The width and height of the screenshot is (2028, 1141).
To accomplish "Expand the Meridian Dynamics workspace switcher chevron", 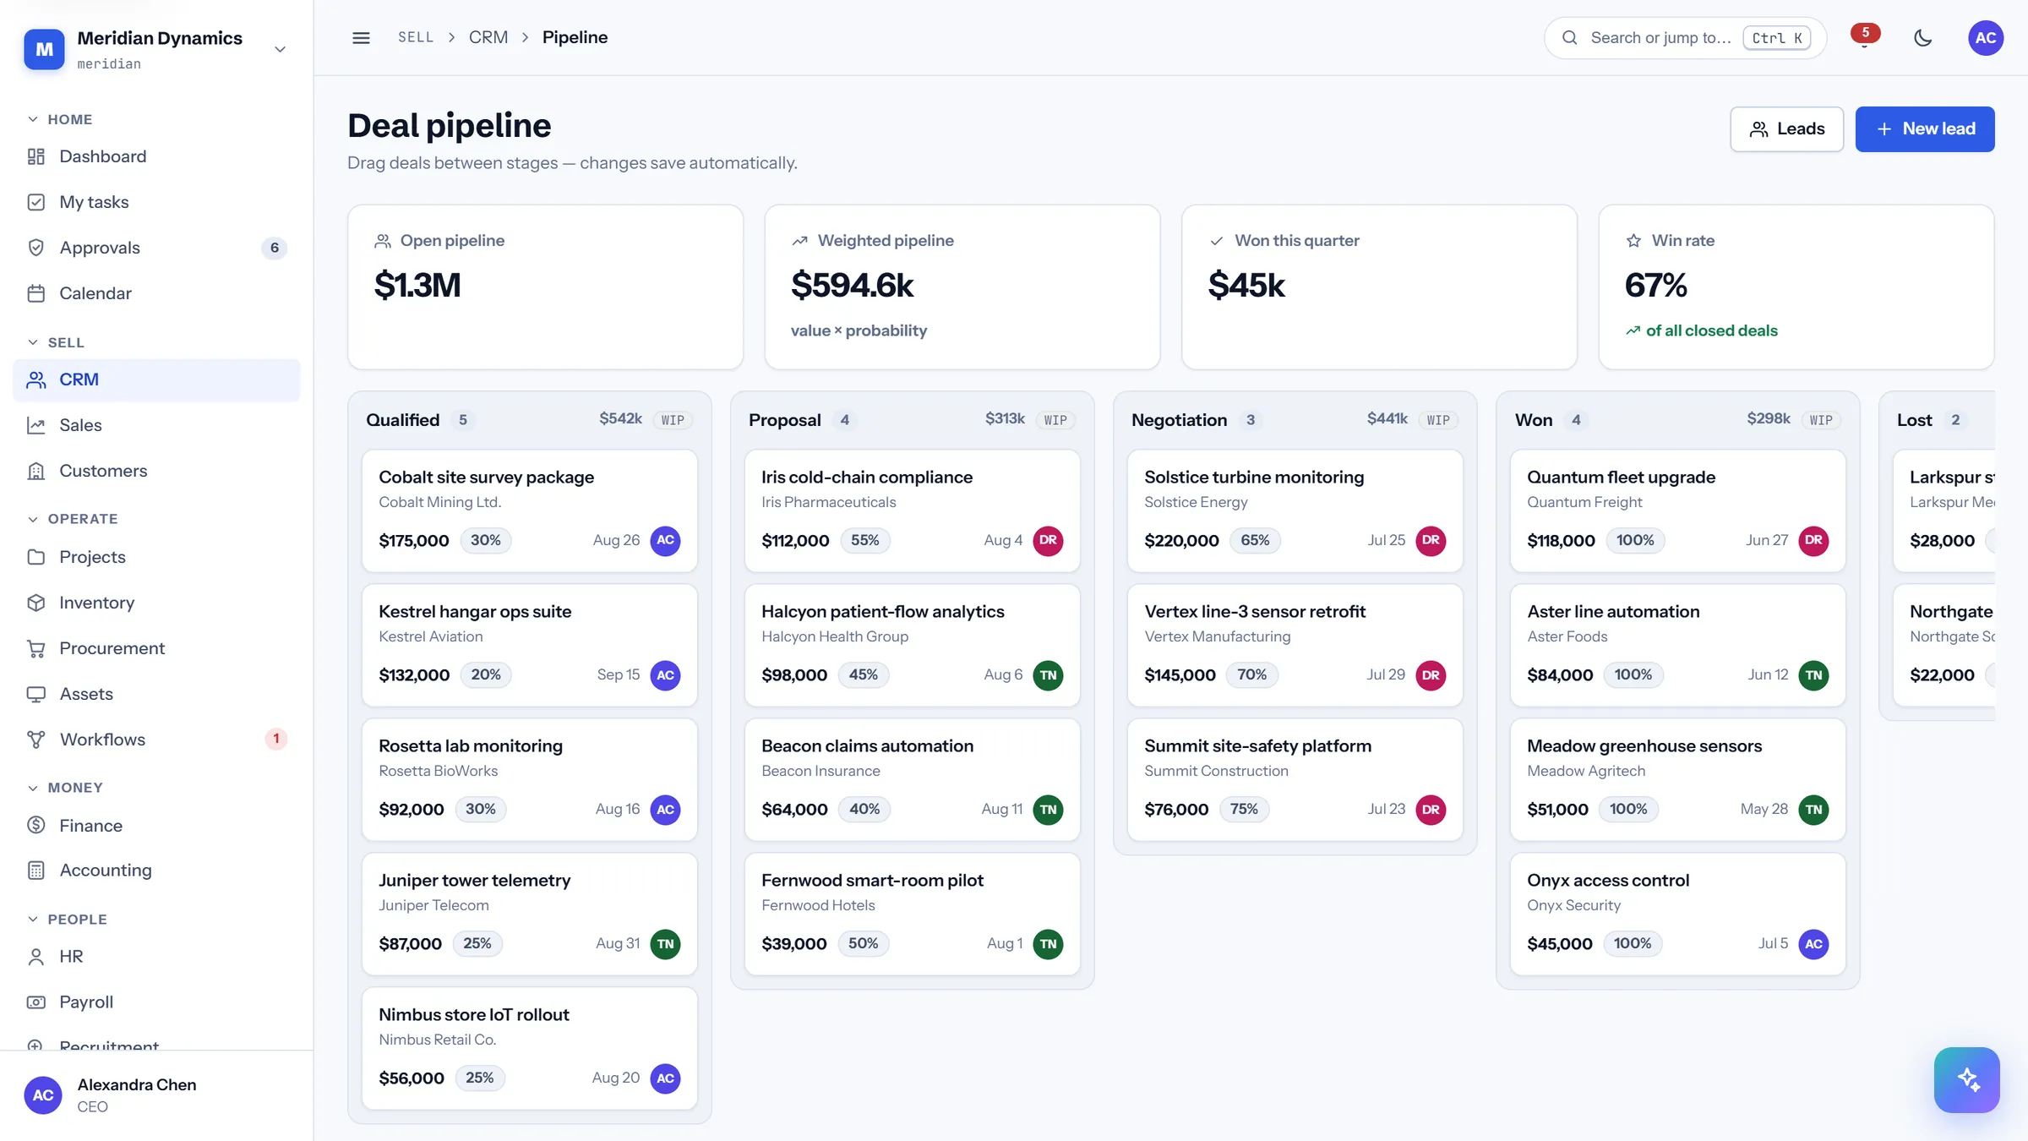I will pyautogui.click(x=281, y=49).
